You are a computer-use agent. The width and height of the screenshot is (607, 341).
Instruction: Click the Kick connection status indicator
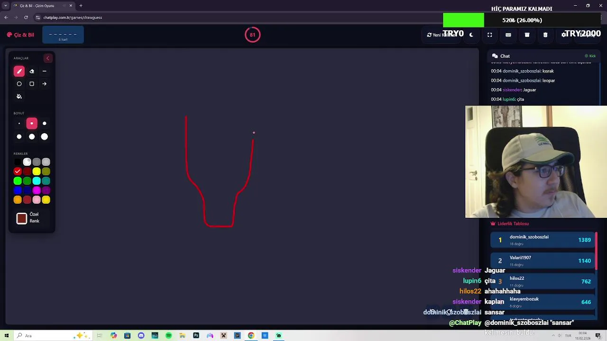click(590, 56)
